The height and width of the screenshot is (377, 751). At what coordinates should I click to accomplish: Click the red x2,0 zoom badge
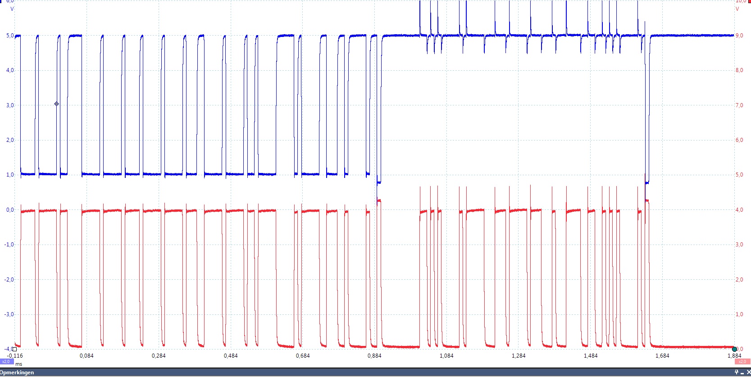[x=742, y=361]
